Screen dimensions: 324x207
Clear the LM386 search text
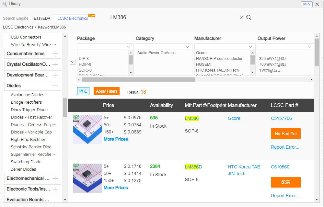[241, 17]
